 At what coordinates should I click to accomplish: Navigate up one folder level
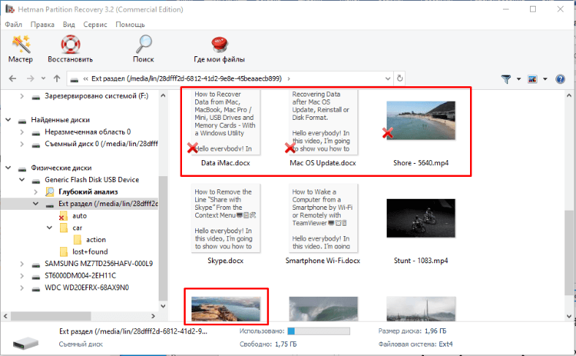tap(56, 79)
